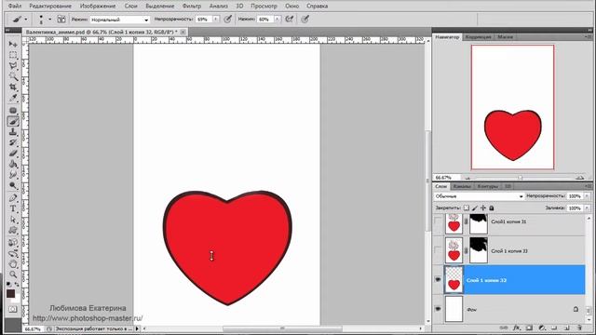Link layers icon in Layers panel

[x=504, y=328]
